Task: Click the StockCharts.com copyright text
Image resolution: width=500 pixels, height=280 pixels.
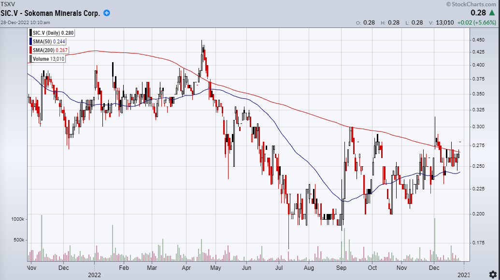Action: [x=471, y=4]
